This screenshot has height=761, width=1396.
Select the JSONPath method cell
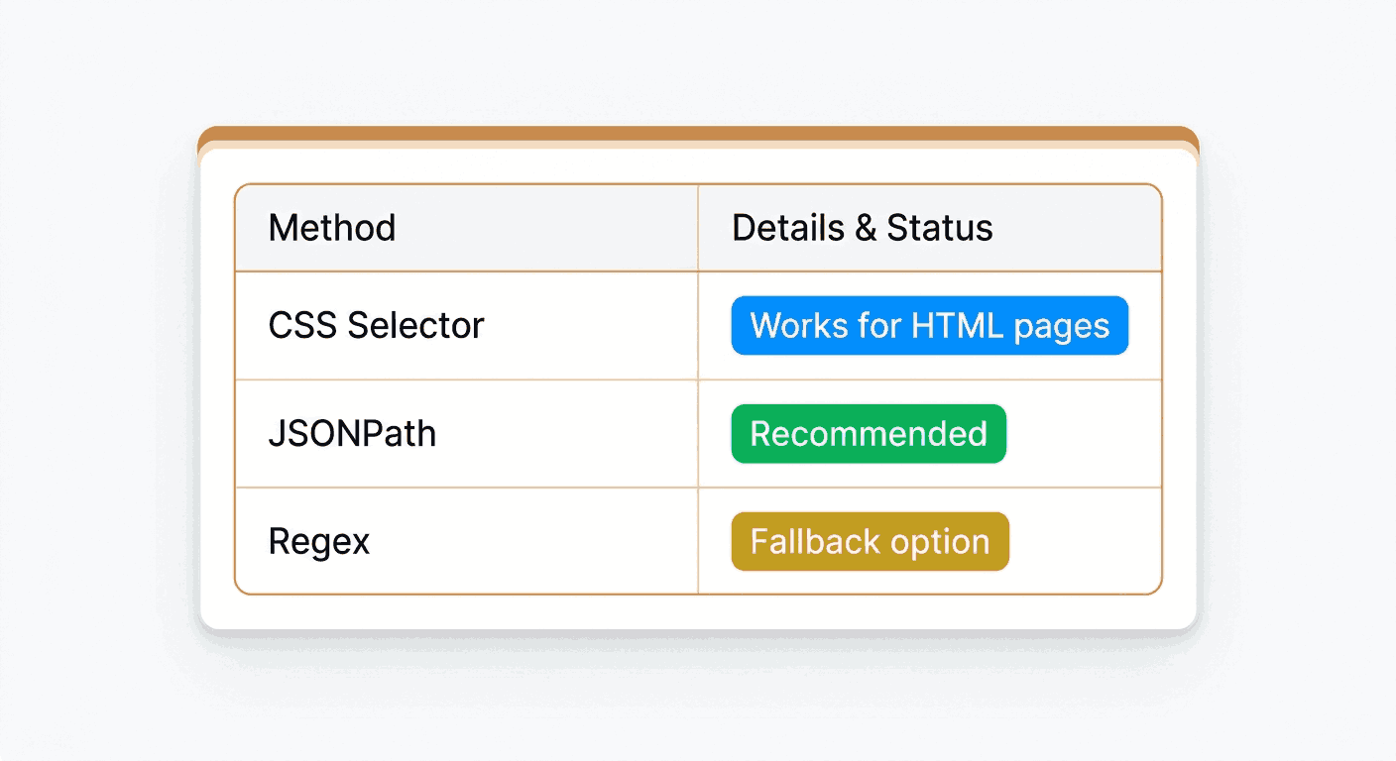click(466, 433)
